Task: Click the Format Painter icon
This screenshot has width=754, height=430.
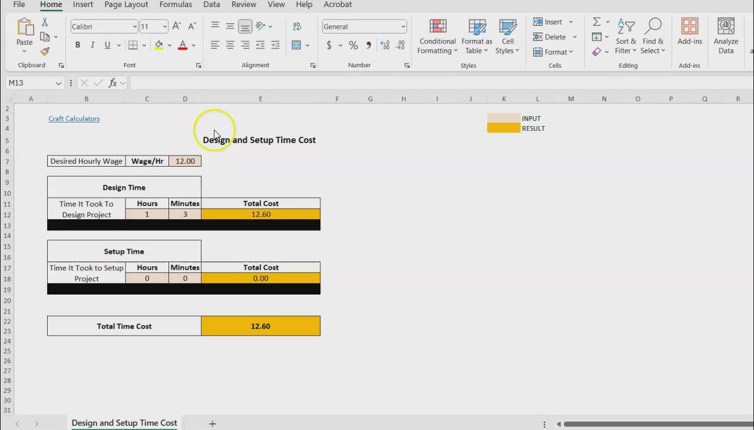Action: click(x=45, y=52)
